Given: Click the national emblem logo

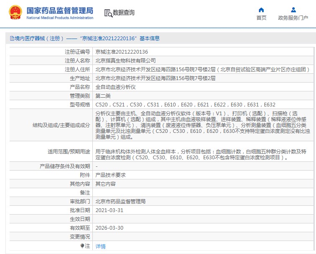Looking at the screenshot, I should pos(14,13).
